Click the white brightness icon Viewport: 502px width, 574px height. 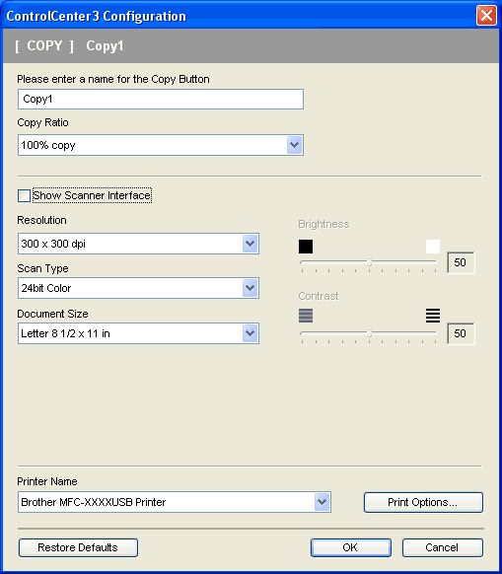(433, 247)
